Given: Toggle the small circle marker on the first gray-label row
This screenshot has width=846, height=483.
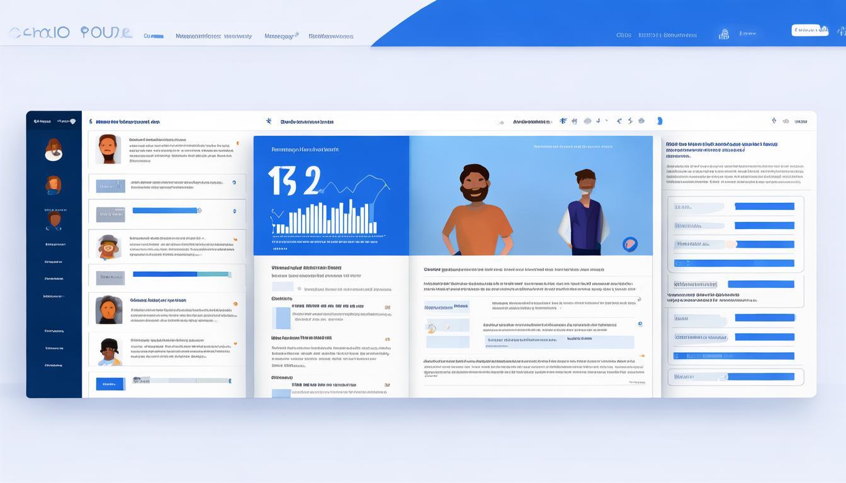Looking at the screenshot, I should 234,182.
